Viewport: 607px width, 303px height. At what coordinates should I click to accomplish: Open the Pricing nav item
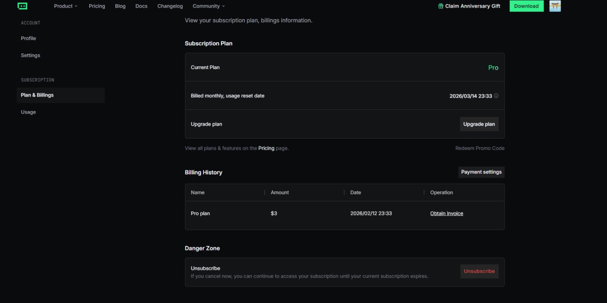[x=97, y=6]
